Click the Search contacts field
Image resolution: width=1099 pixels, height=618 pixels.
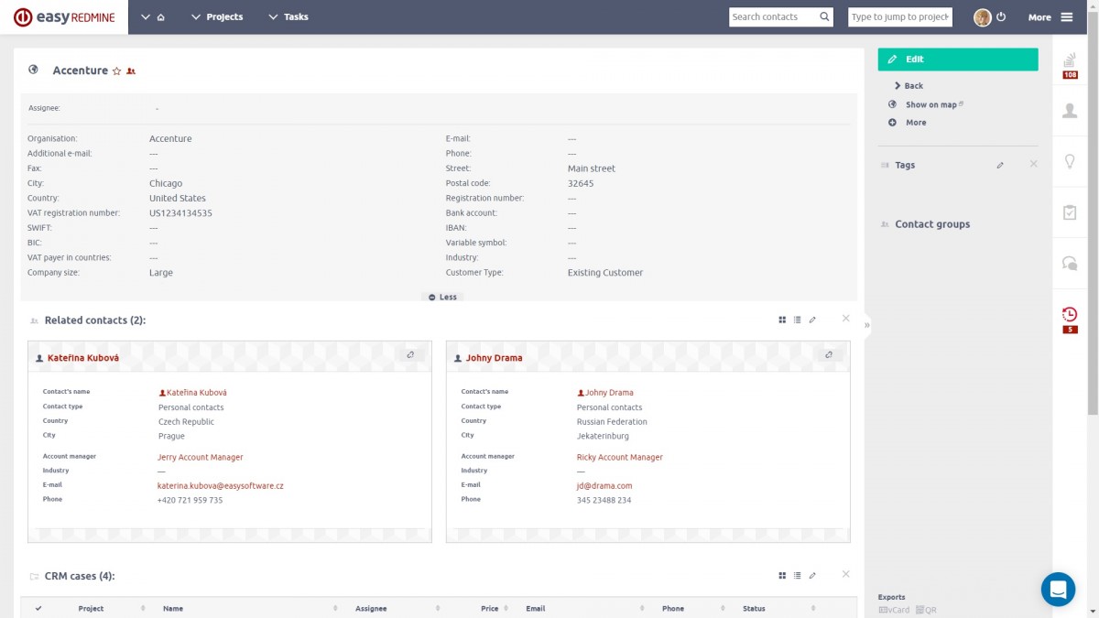(x=773, y=16)
